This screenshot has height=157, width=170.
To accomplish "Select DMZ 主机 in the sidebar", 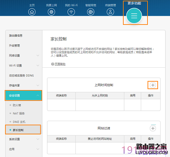I will click(19, 122).
